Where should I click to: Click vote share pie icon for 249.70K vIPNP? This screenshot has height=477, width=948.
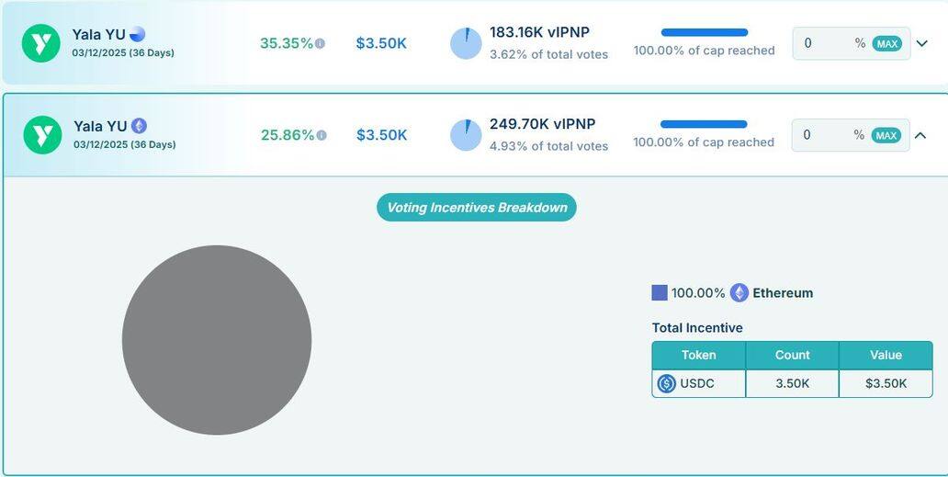466,135
